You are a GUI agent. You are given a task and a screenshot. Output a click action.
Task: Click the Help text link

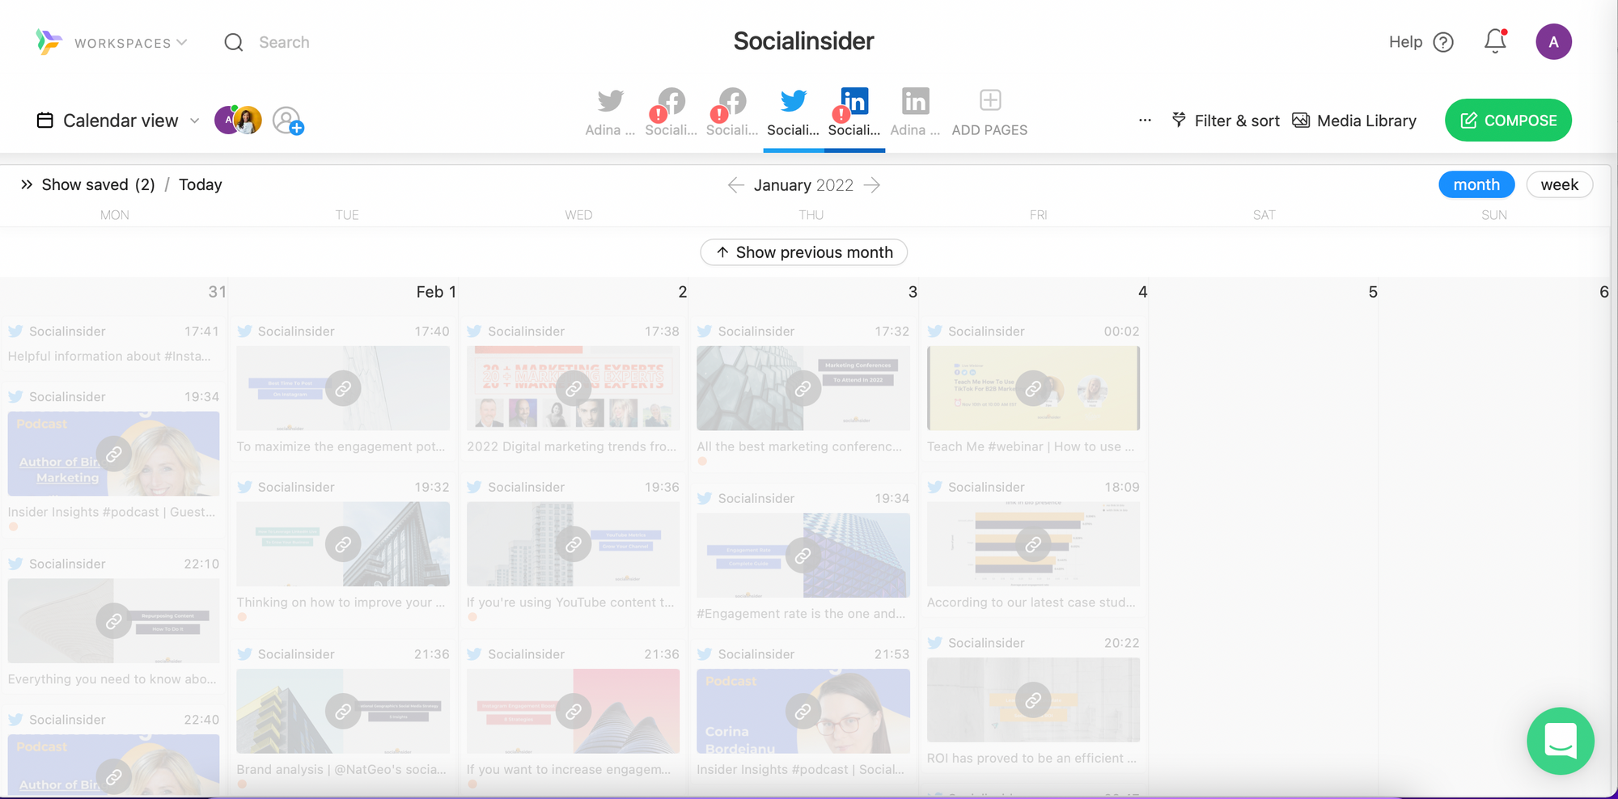1405,42
